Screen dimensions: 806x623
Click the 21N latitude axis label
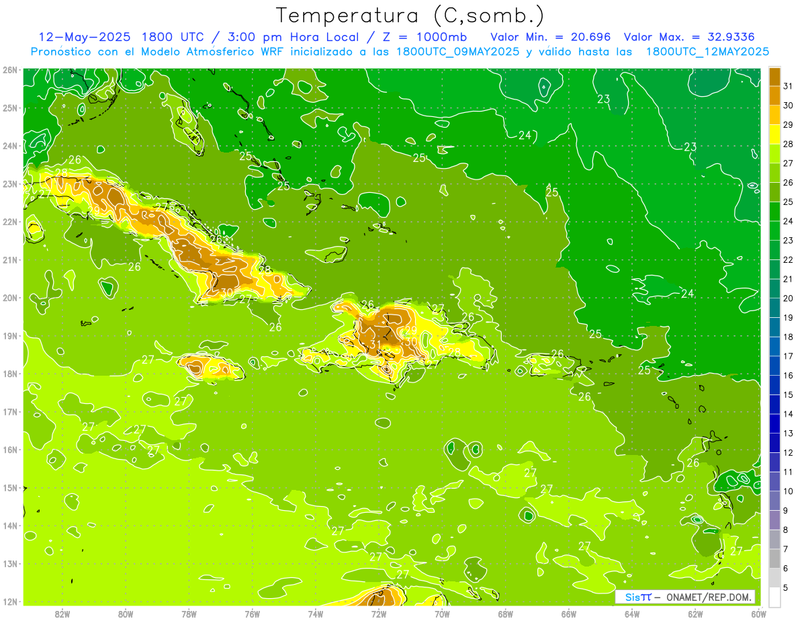click(x=9, y=260)
